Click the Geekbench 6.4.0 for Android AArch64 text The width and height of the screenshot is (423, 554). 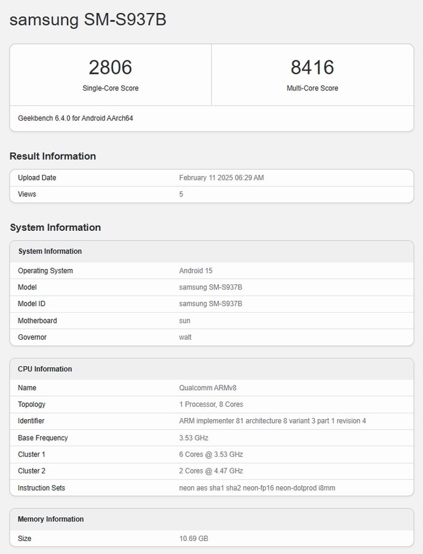pos(76,118)
